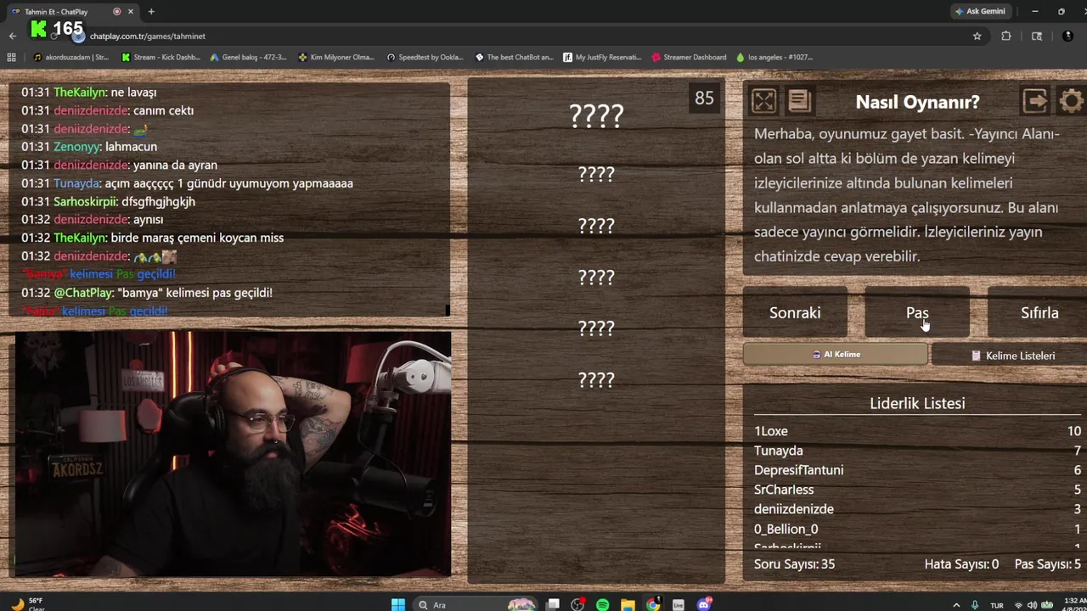Viewport: 1087px width, 611px height.
Task: Click the fullscreen expand icon in game panel
Action: [763, 102]
